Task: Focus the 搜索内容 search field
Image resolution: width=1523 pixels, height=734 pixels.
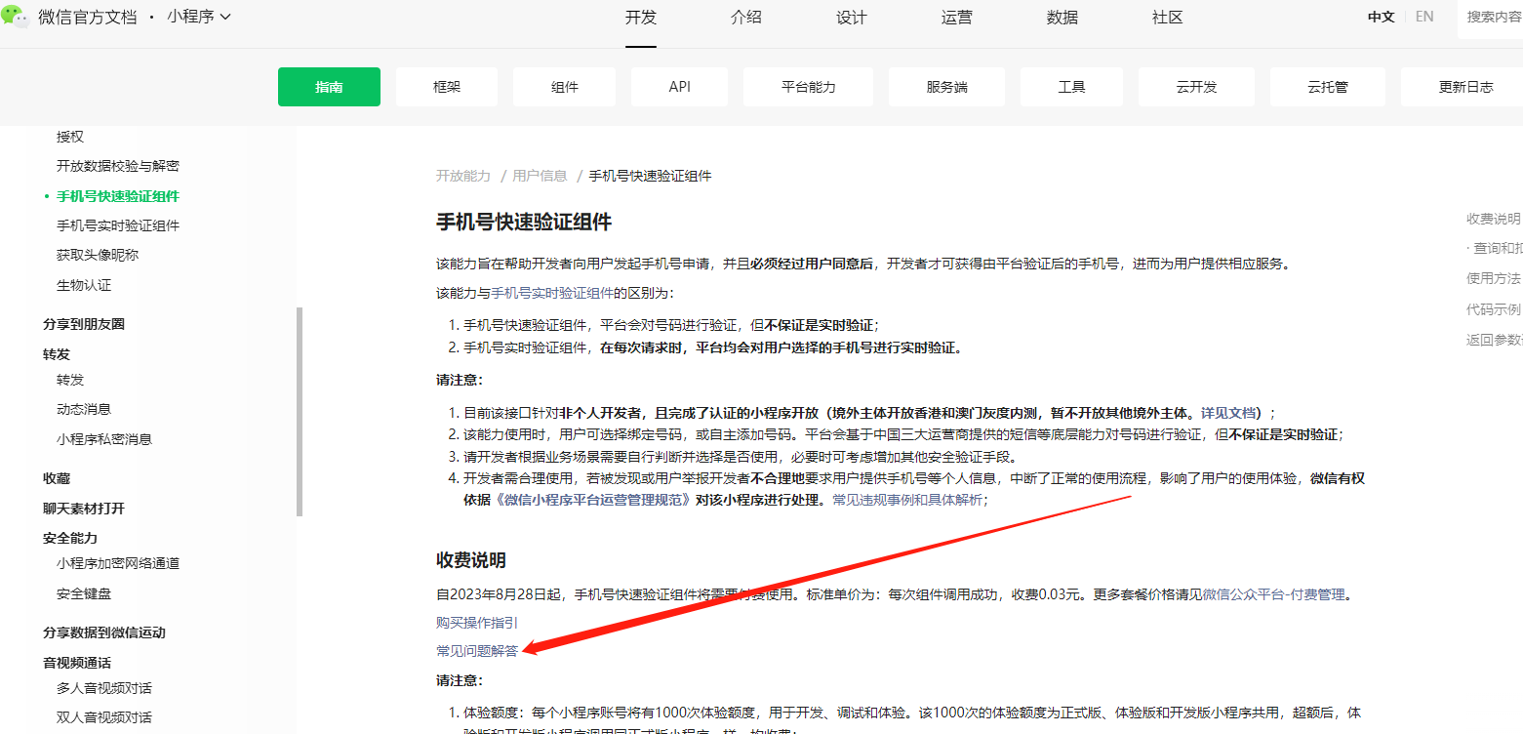Action: click(x=1491, y=18)
